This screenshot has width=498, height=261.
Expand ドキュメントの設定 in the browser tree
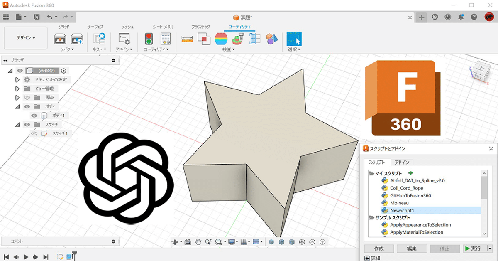click(17, 79)
